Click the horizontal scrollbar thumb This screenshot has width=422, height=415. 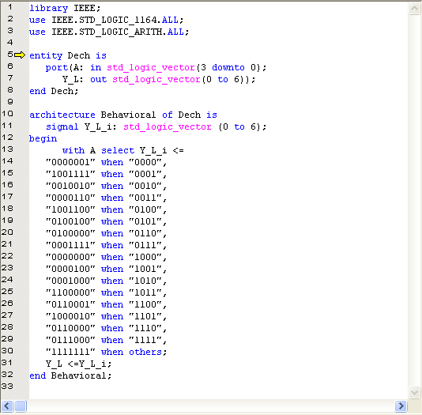pos(21,406)
